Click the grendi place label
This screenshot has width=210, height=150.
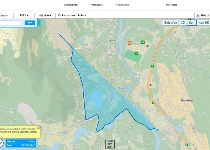coord(113,40)
